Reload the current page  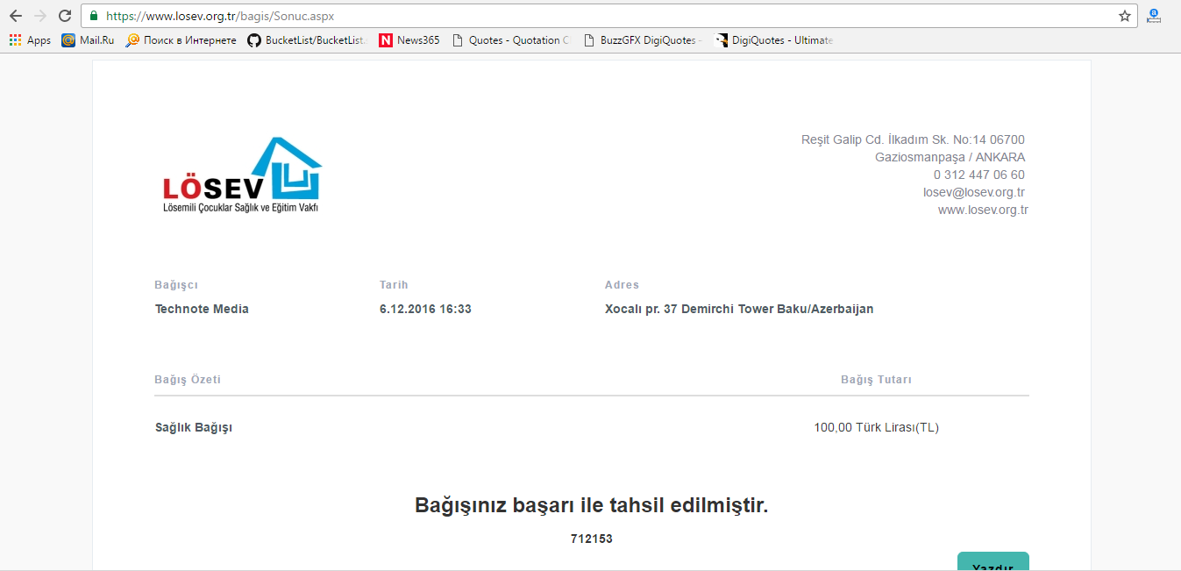point(65,16)
